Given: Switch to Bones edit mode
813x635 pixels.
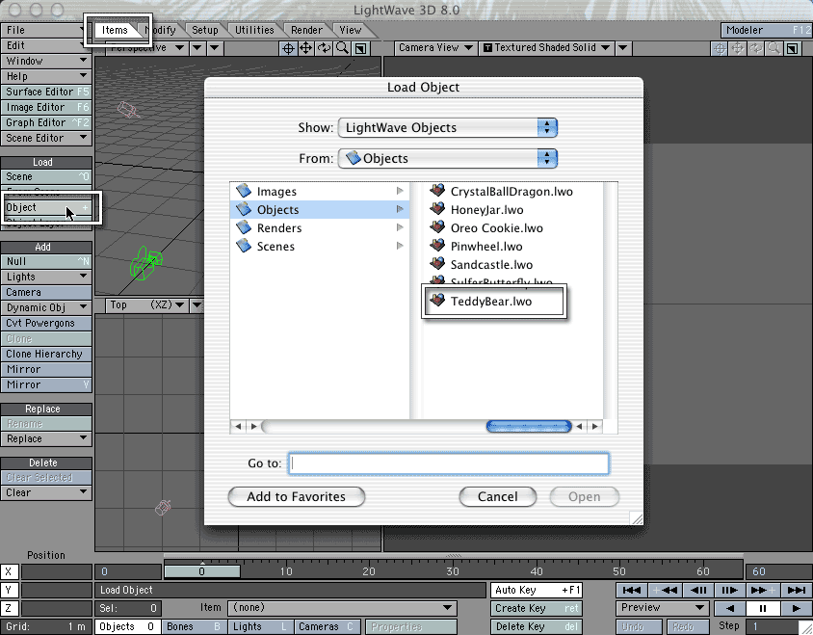Looking at the screenshot, I should point(194,626).
